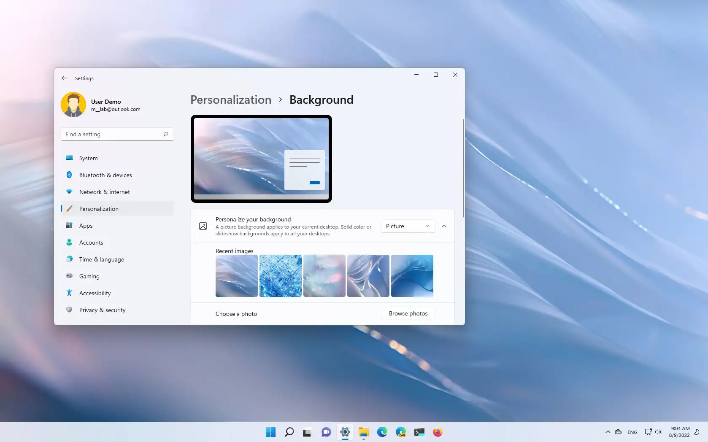Click the back arrow in Settings

click(x=64, y=78)
